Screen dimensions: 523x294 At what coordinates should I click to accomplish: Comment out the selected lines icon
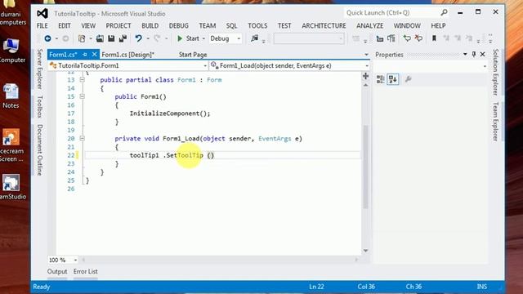pyautogui.click(x=407, y=38)
